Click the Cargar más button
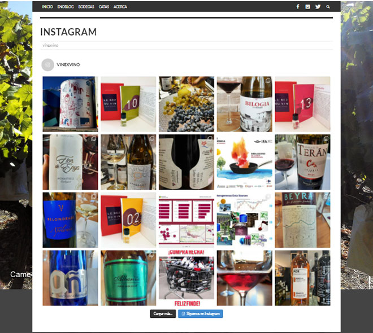Screen dimensions: 373x333 tap(163, 314)
